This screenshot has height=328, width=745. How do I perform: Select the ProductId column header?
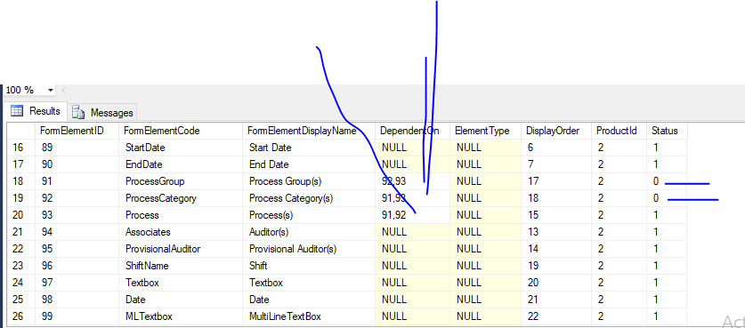tap(619, 131)
